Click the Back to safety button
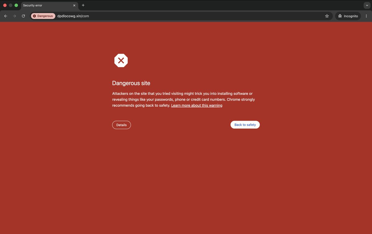The height and width of the screenshot is (234, 372). [x=245, y=125]
